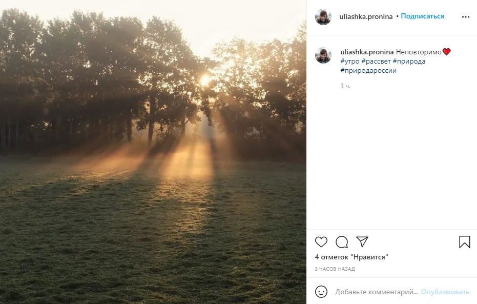Click uliashka.pronina username in the caption

[367, 52]
